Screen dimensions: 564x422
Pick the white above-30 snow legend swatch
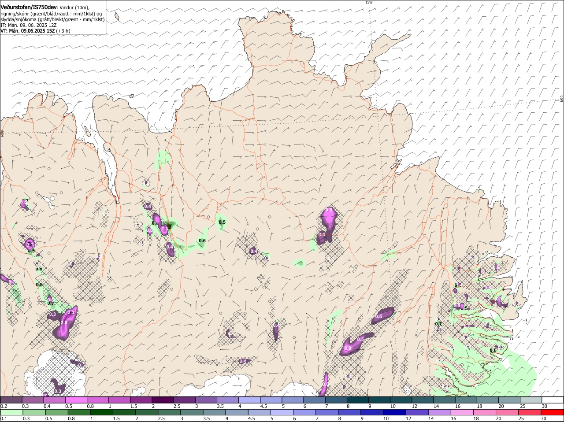553,400
